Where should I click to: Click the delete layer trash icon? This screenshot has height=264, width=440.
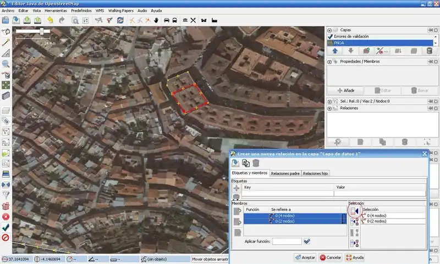(429, 51)
